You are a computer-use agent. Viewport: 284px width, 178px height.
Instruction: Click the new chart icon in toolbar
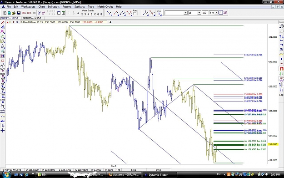[5, 13]
